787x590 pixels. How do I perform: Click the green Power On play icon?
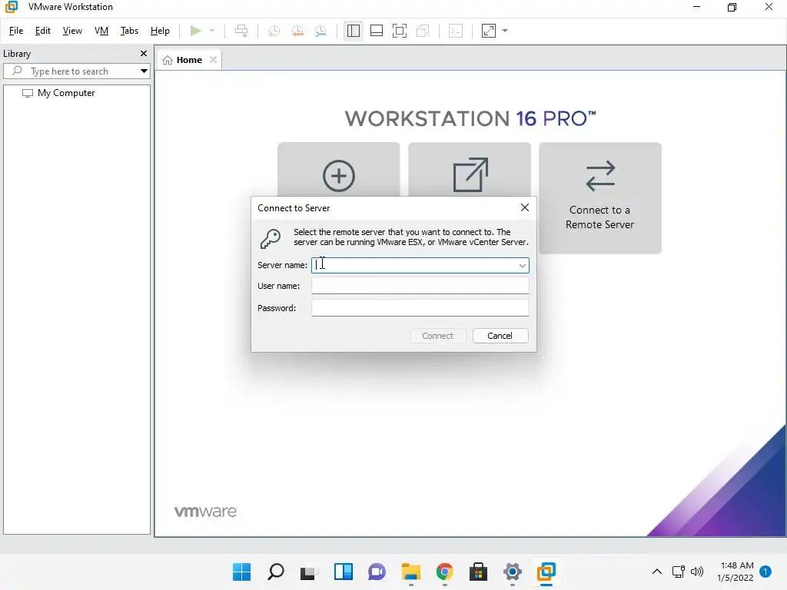coord(196,31)
